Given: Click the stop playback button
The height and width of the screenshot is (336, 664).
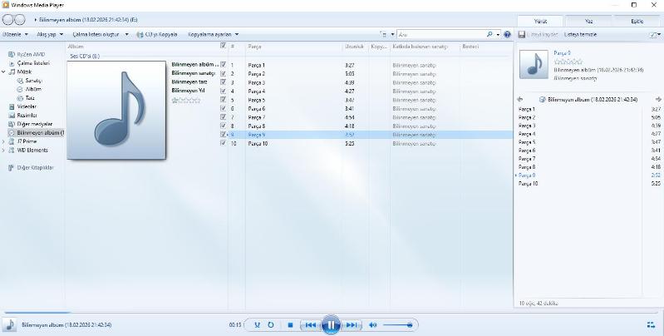Looking at the screenshot, I should click(x=290, y=324).
